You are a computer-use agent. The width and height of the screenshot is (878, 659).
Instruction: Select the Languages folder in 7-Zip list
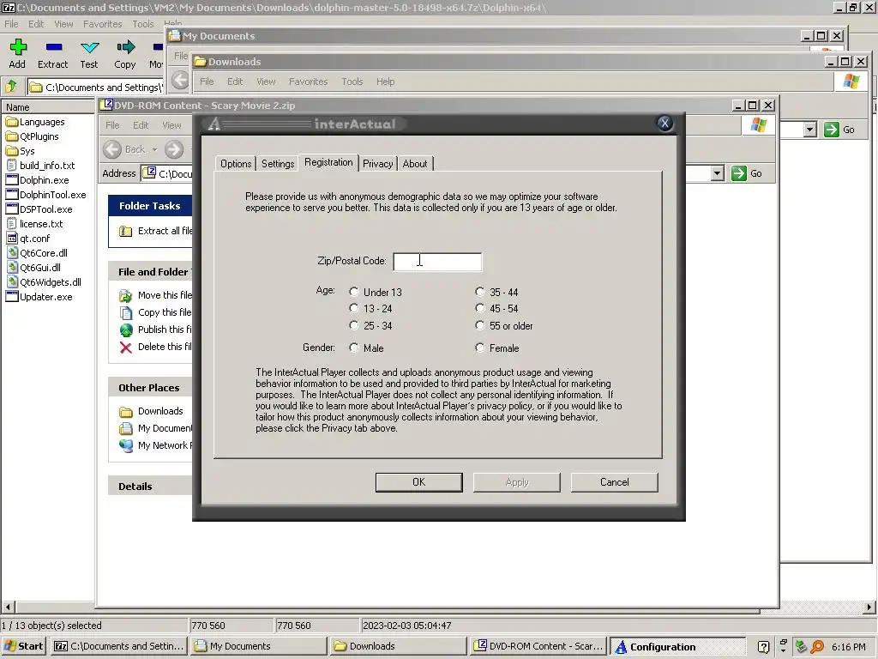click(x=35, y=122)
